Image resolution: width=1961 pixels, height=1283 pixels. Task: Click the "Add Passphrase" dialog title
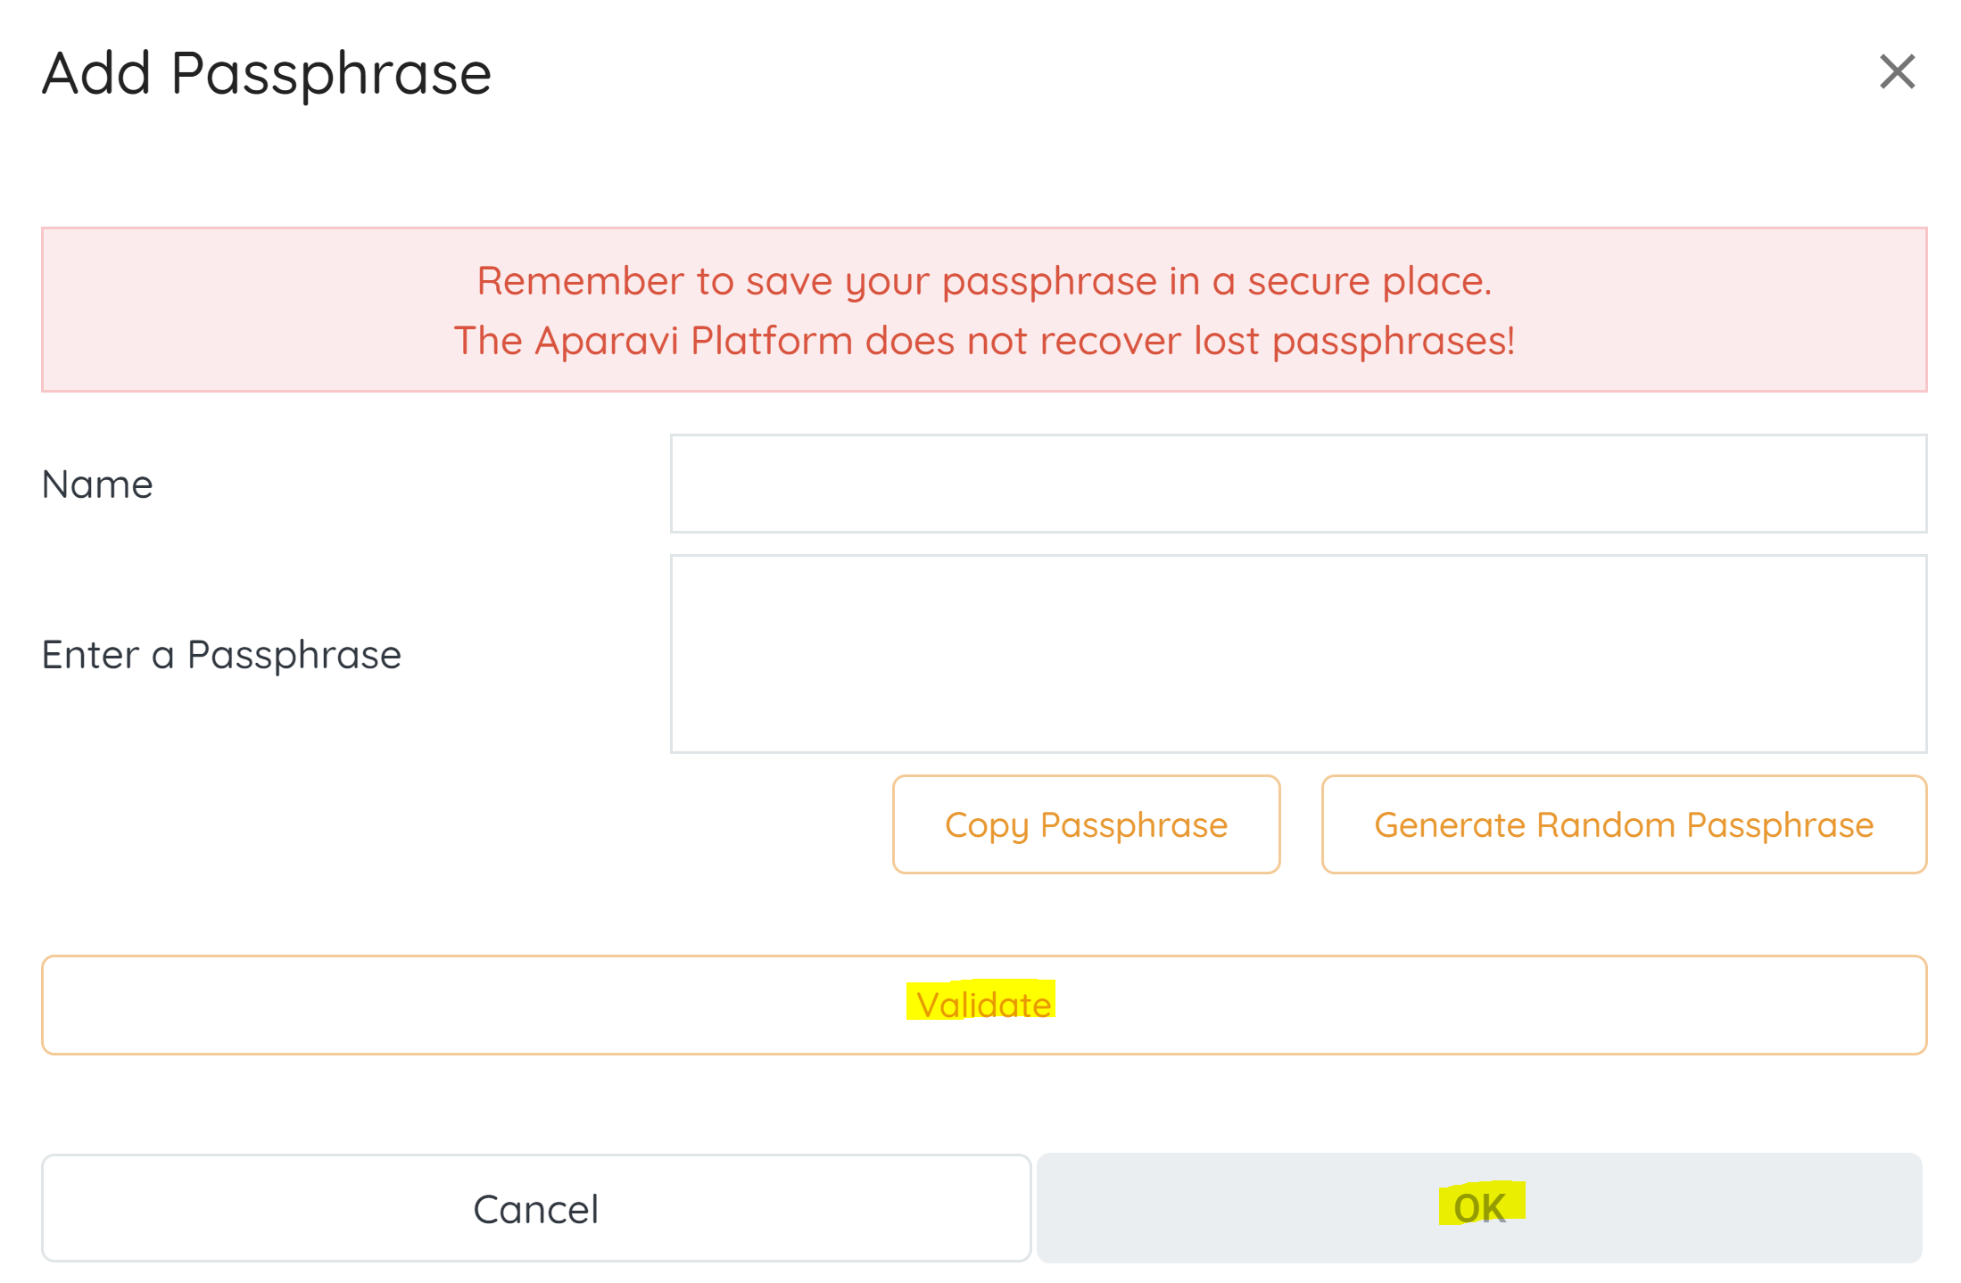tap(267, 73)
